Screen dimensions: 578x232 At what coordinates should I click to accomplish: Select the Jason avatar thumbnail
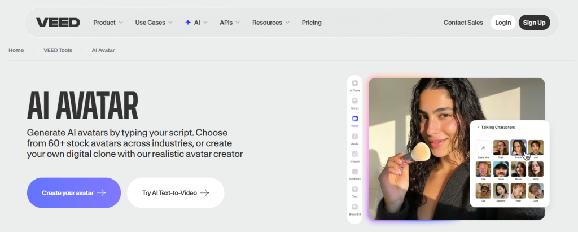tap(501, 169)
